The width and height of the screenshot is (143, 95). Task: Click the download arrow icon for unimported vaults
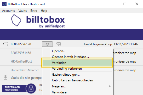5,77
